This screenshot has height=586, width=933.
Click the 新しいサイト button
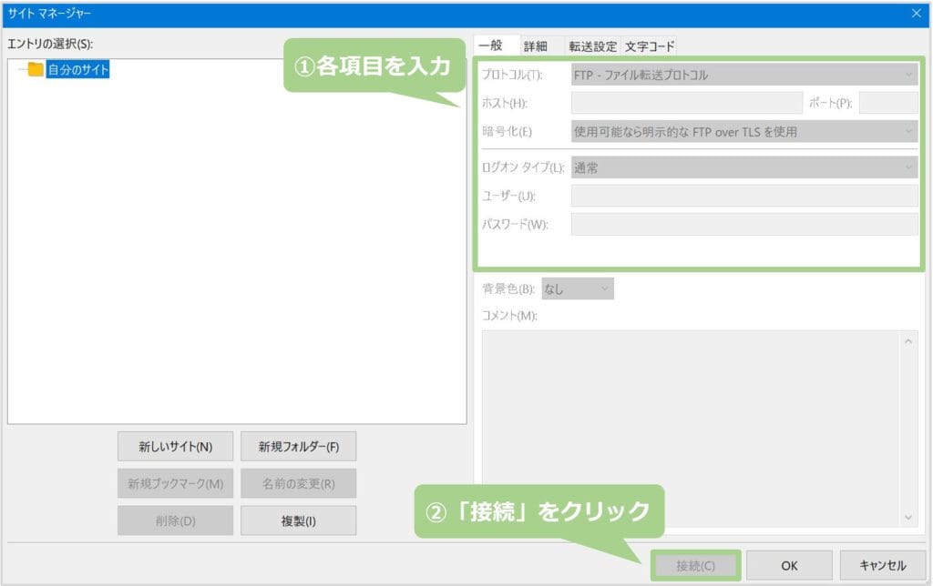[x=175, y=446]
